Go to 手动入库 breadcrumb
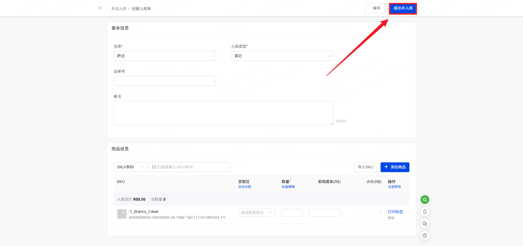 click(119, 9)
